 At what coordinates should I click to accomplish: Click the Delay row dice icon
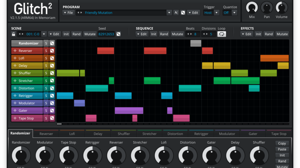[52, 66]
